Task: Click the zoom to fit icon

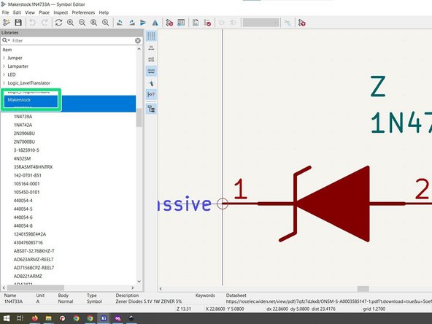Action: click(x=93, y=23)
